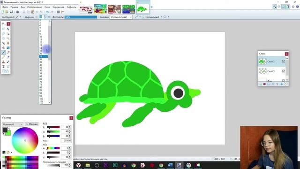Open the Файл menu
This screenshot has height=169, width=300.
pyautogui.click(x=5, y=7)
